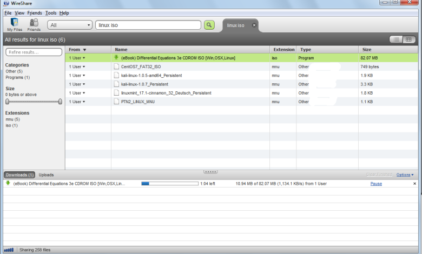The height and width of the screenshot is (254, 422).
Task: Sort results by Name column
Action: tap(190, 50)
